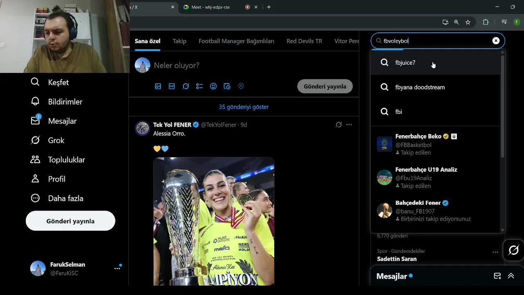Add a poll to the post

[x=199, y=86]
